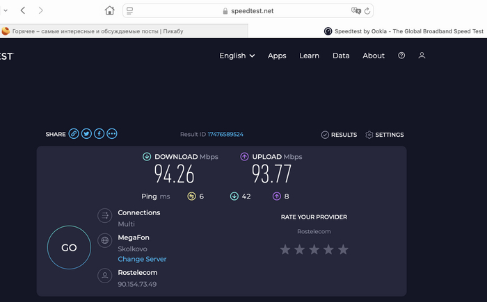
Task: Copy result link with share link icon
Action: 74,134
